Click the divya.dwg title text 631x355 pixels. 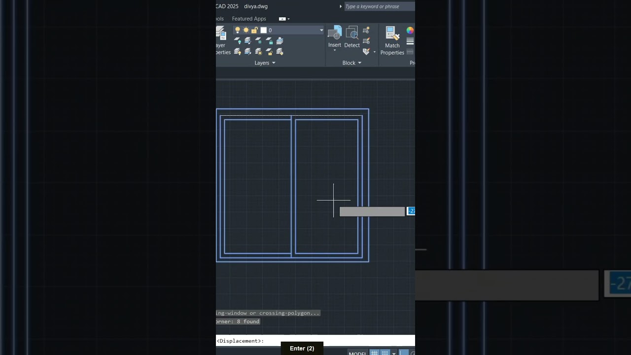256,6
